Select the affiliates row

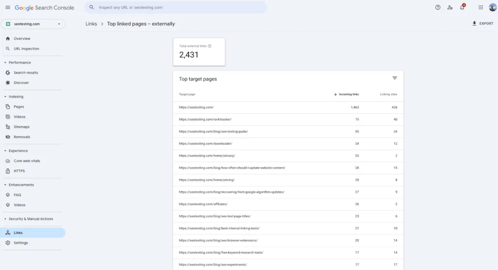point(288,204)
